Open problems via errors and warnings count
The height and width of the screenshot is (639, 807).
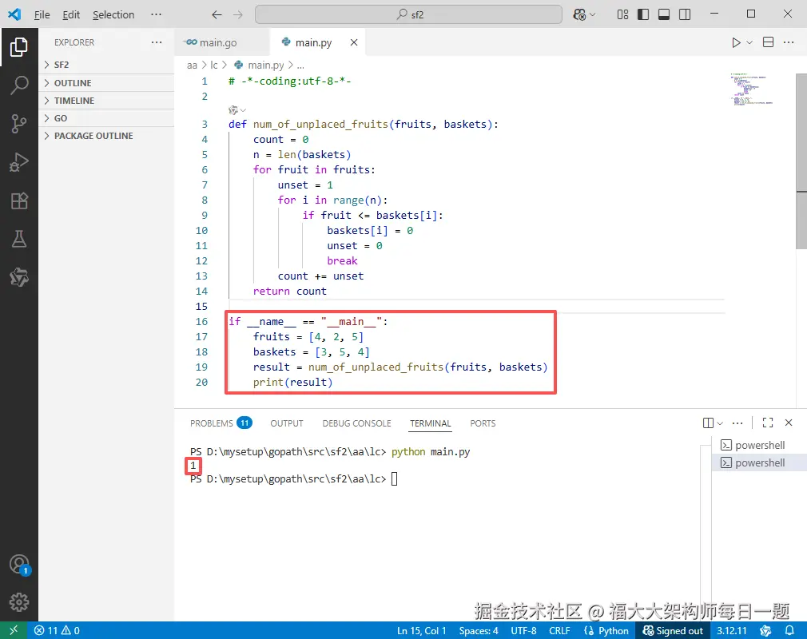pyautogui.click(x=57, y=630)
